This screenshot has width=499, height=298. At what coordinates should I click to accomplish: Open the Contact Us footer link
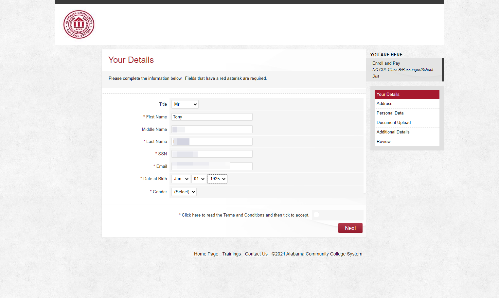click(256, 254)
